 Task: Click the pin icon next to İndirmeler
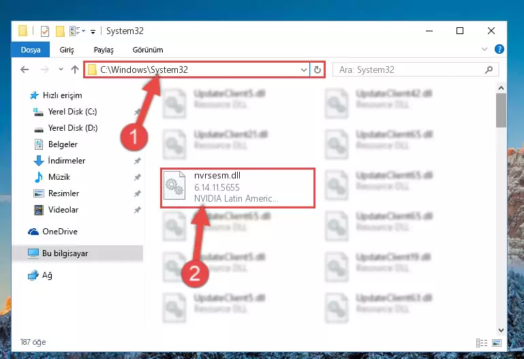(137, 161)
